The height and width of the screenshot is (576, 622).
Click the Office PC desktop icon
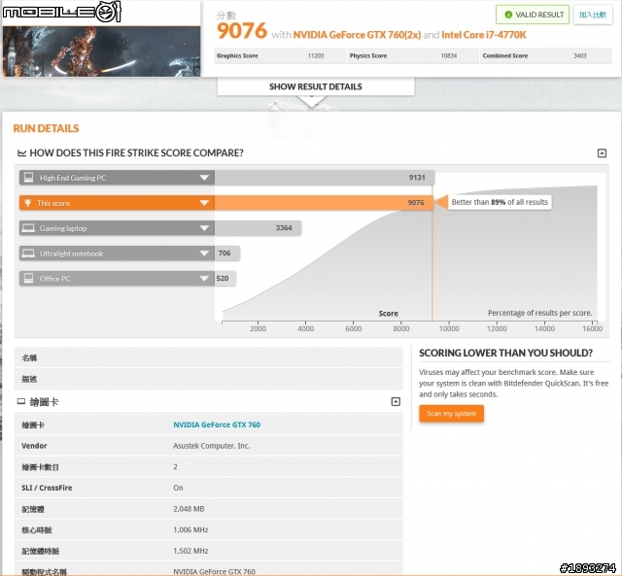pos(28,279)
